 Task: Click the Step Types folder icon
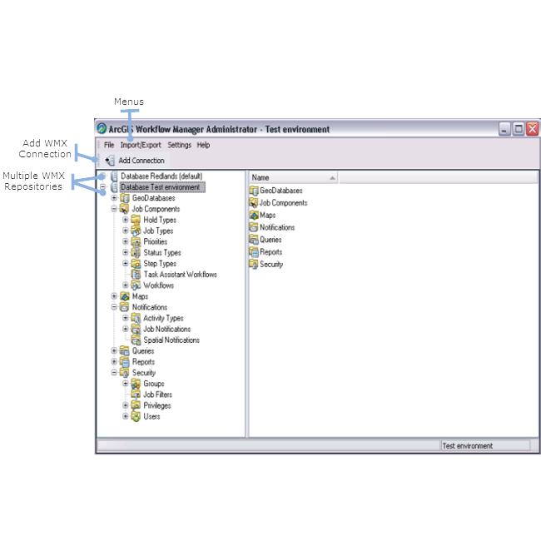(x=136, y=264)
